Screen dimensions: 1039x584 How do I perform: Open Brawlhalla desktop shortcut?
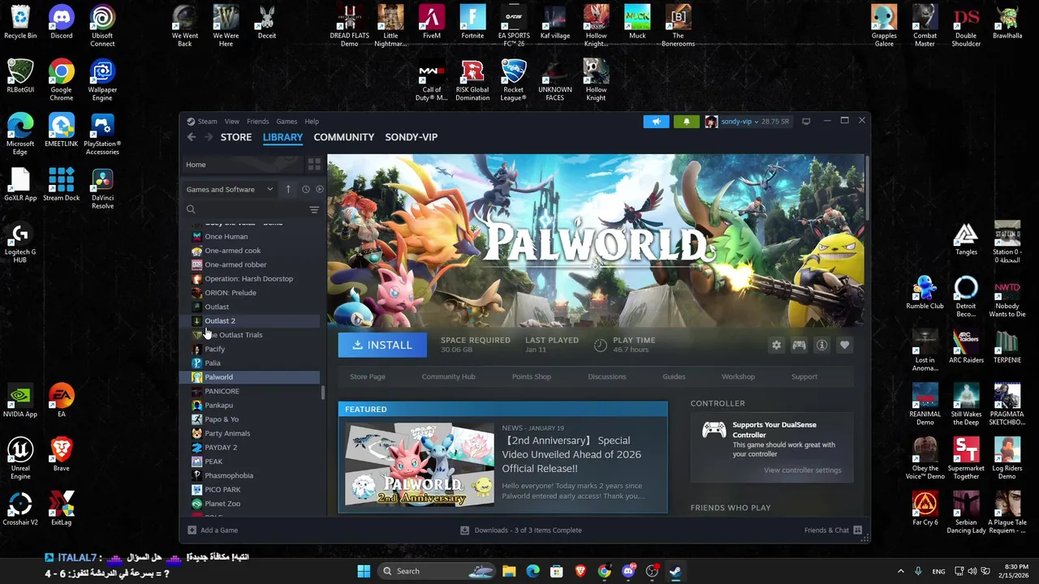[x=1007, y=23]
